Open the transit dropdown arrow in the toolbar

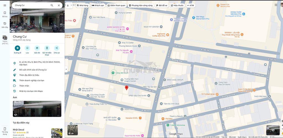71,5
